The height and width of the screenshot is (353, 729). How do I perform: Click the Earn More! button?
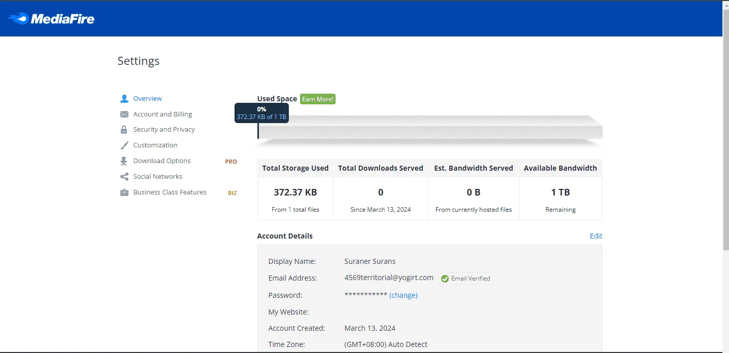318,99
